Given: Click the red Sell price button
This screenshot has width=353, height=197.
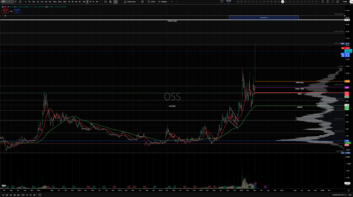Looking at the screenshot, I should click(x=5, y=11).
